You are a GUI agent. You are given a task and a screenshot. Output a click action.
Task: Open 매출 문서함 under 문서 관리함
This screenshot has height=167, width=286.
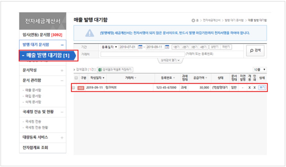(x=33, y=90)
